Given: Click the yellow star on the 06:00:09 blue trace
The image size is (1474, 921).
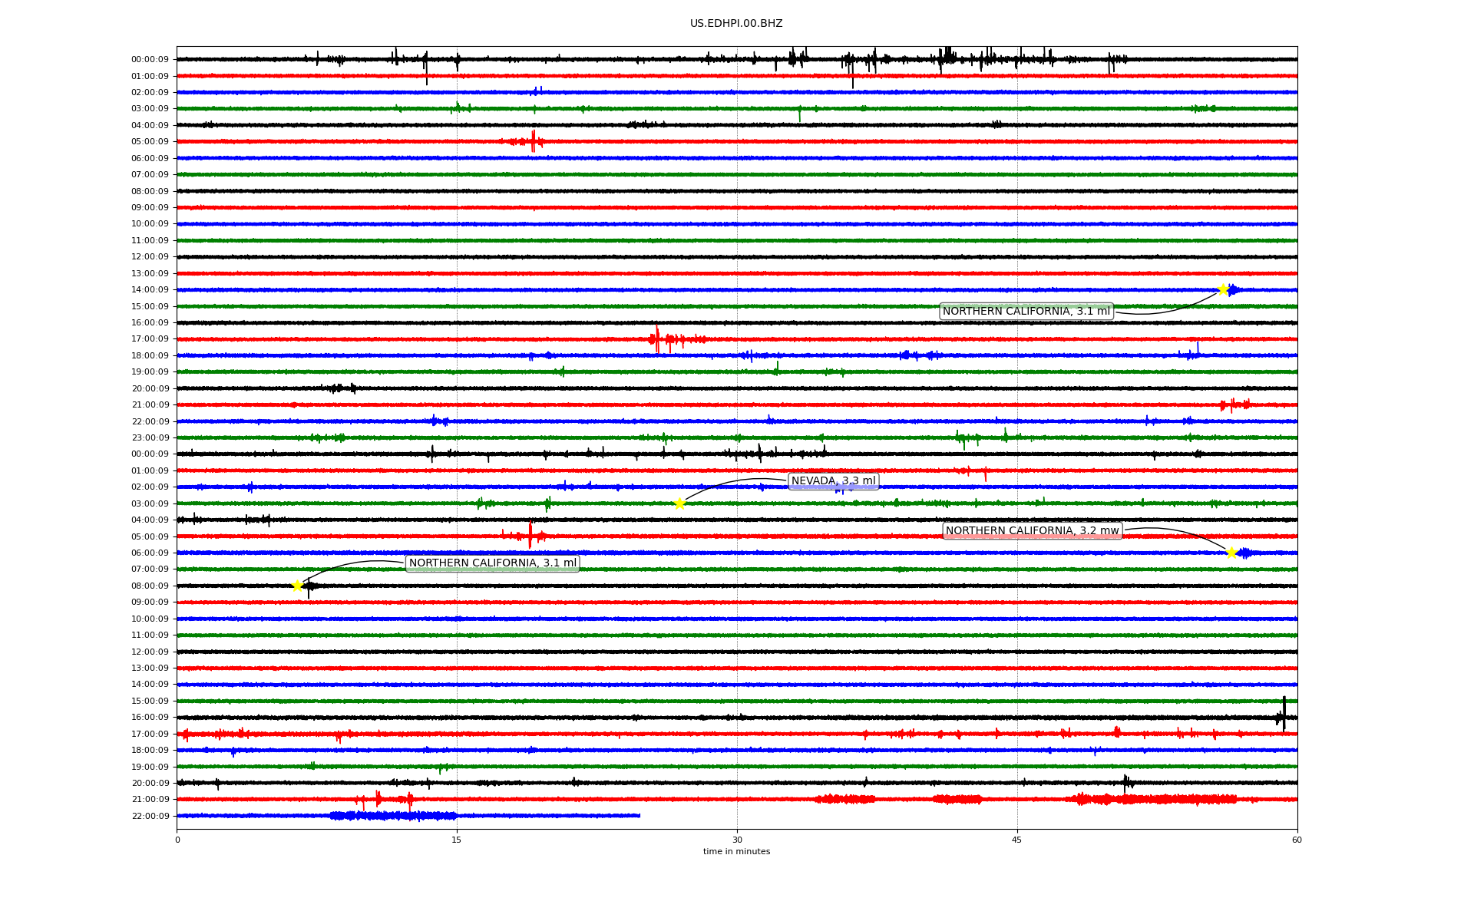Looking at the screenshot, I should click(1231, 553).
